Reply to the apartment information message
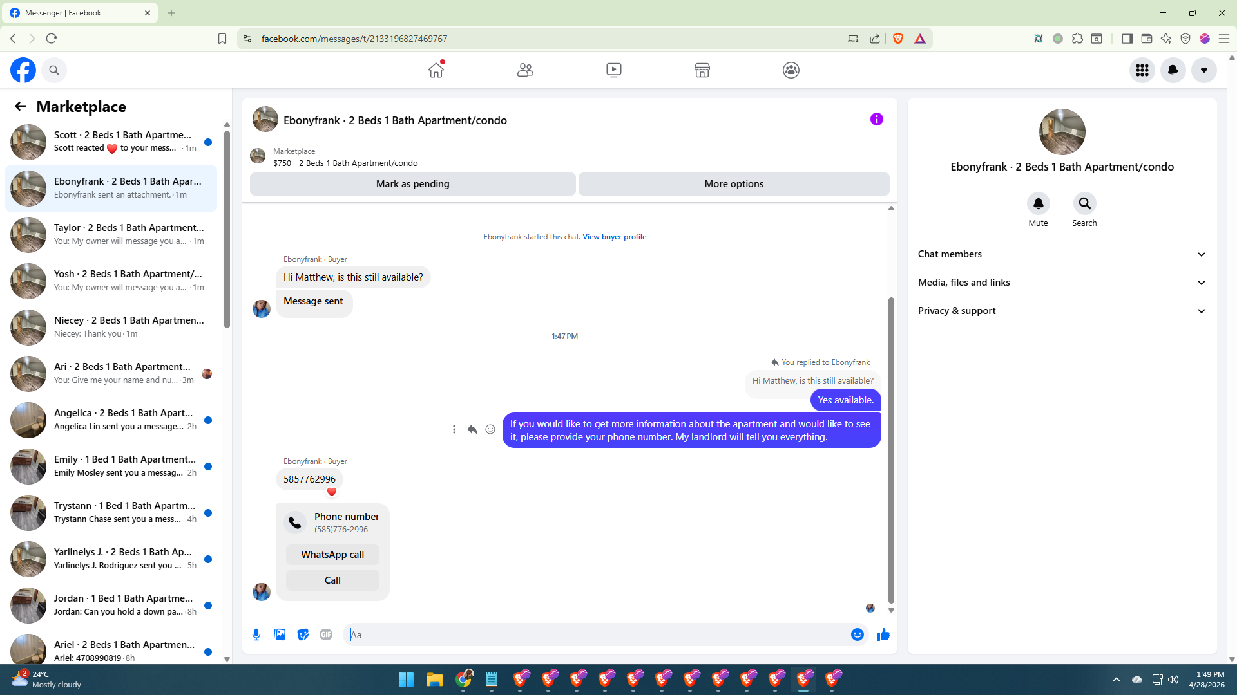This screenshot has width=1237, height=695. coord(472,429)
